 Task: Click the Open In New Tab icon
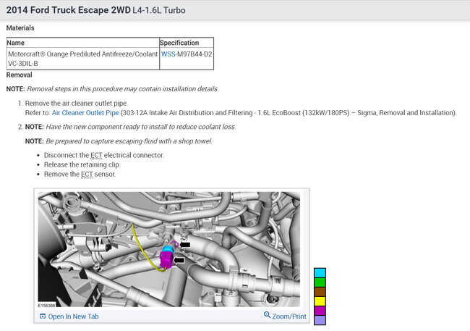[43, 317]
